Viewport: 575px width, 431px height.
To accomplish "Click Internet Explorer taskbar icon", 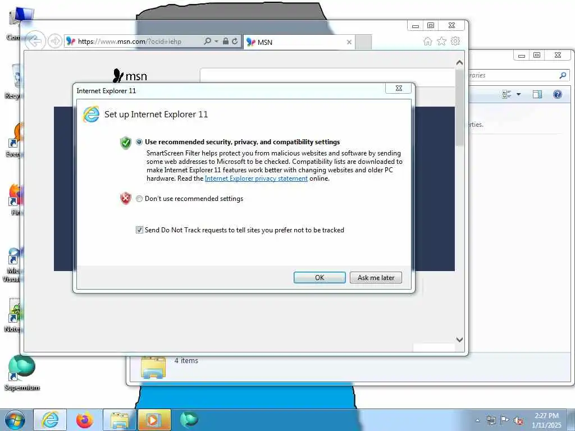I will pyautogui.click(x=50, y=420).
